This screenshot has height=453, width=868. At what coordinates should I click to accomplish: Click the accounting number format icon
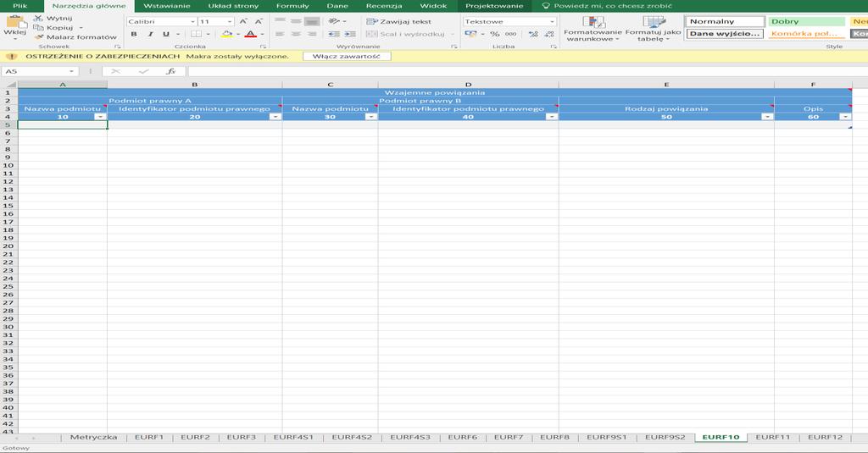pyautogui.click(x=471, y=35)
